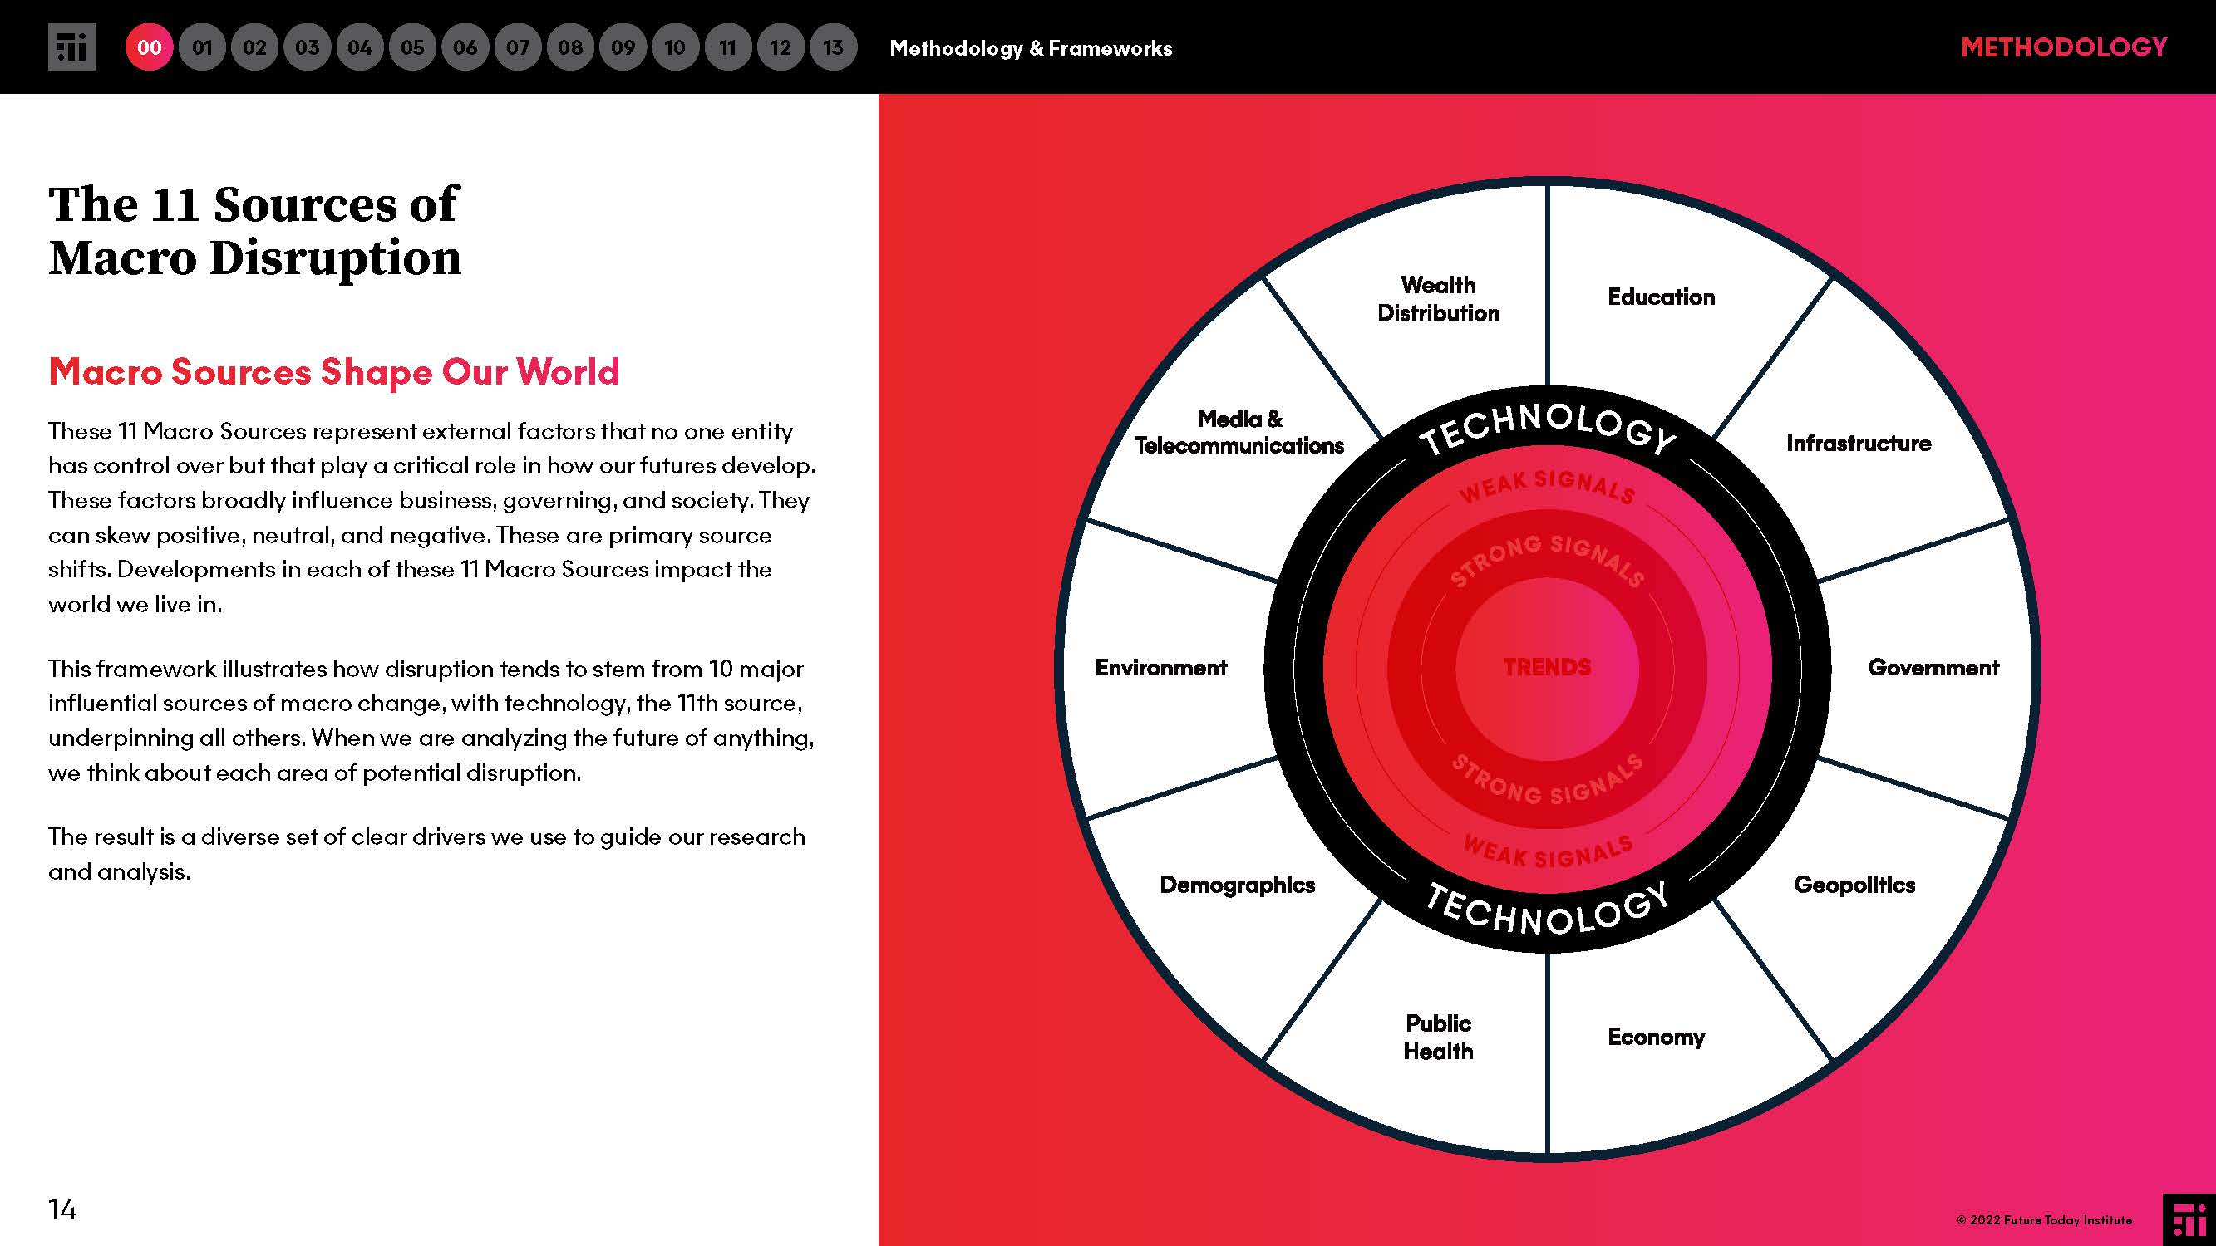This screenshot has height=1246, width=2216.
Task: Select the Wealth Distribution wheel segment
Action: pos(1437,298)
